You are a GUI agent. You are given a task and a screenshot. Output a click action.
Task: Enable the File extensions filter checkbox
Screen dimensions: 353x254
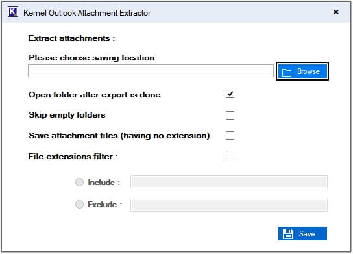[x=230, y=155]
